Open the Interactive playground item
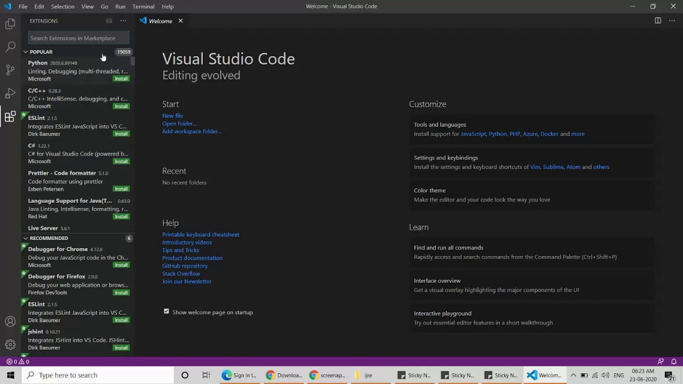The image size is (683, 384). click(531, 318)
